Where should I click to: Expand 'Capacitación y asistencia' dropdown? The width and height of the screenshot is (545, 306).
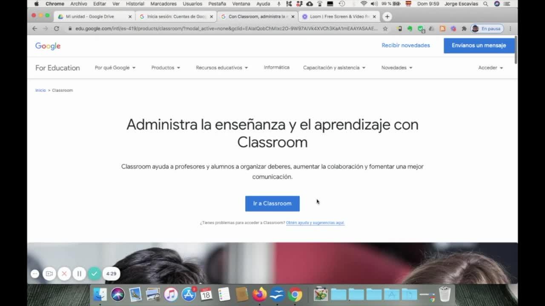tap(334, 68)
